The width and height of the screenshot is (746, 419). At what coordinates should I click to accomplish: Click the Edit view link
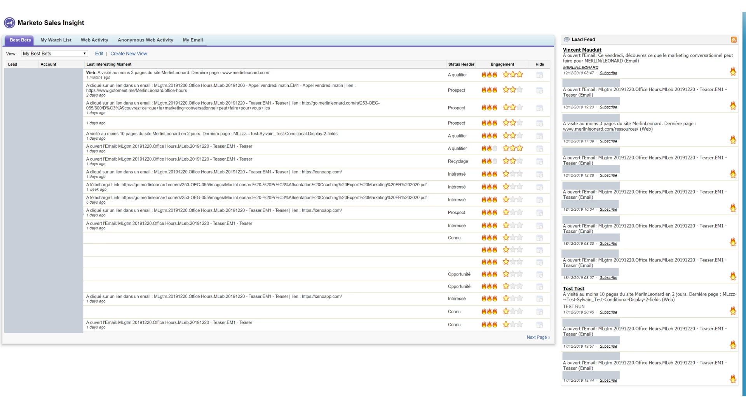pyautogui.click(x=99, y=54)
